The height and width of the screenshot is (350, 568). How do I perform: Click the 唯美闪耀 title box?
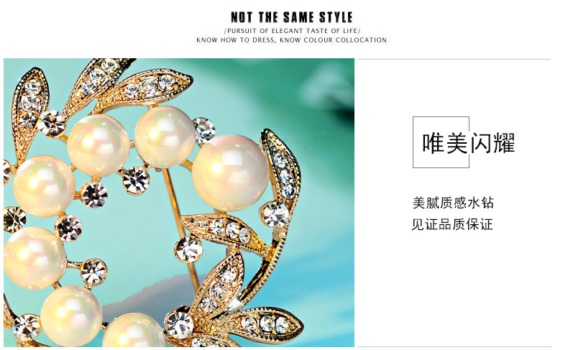(x=441, y=142)
